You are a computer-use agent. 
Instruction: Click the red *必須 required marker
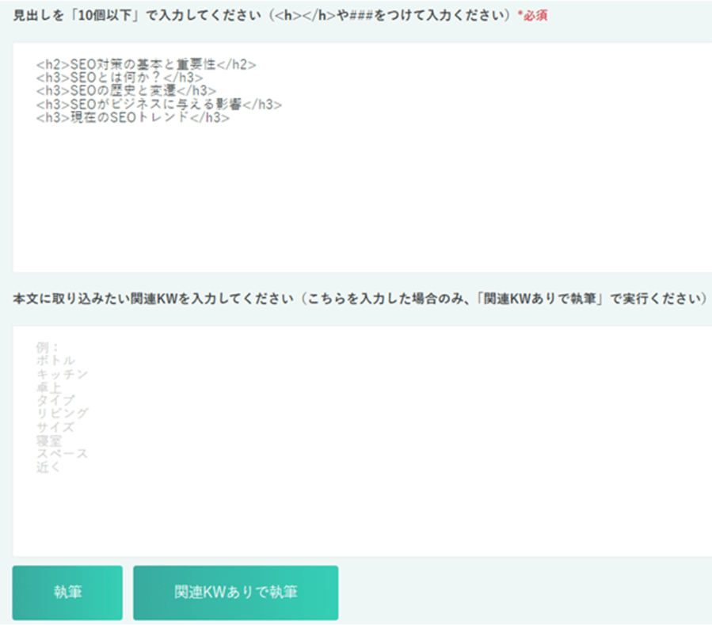coord(533,15)
